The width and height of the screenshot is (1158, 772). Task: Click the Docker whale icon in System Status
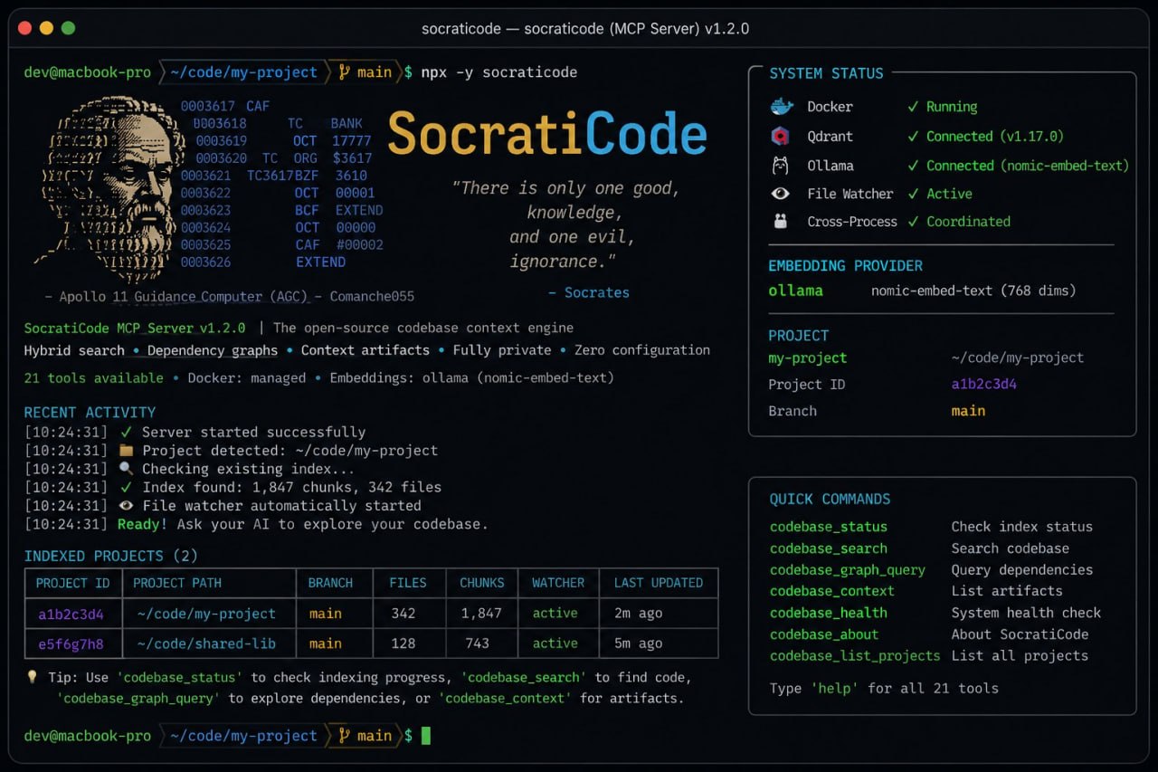[x=780, y=106]
